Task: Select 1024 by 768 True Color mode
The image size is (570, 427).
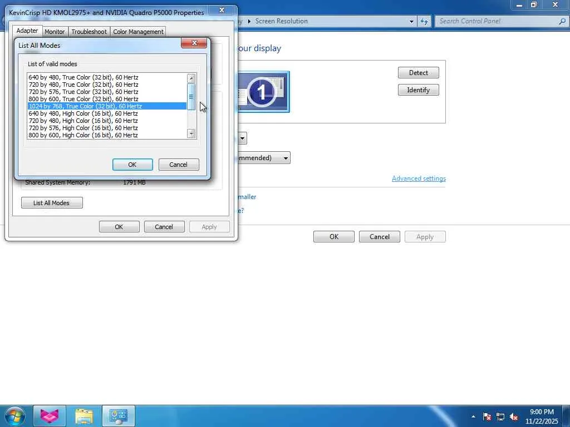Action: click(x=107, y=106)
